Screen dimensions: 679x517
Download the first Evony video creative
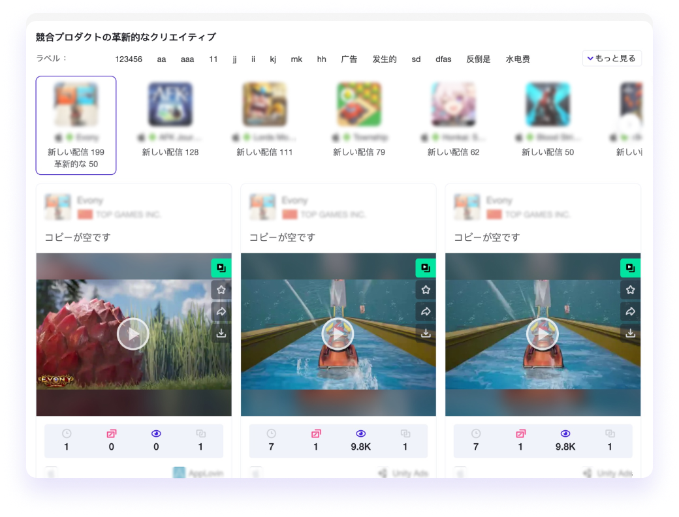click(221, 334)
